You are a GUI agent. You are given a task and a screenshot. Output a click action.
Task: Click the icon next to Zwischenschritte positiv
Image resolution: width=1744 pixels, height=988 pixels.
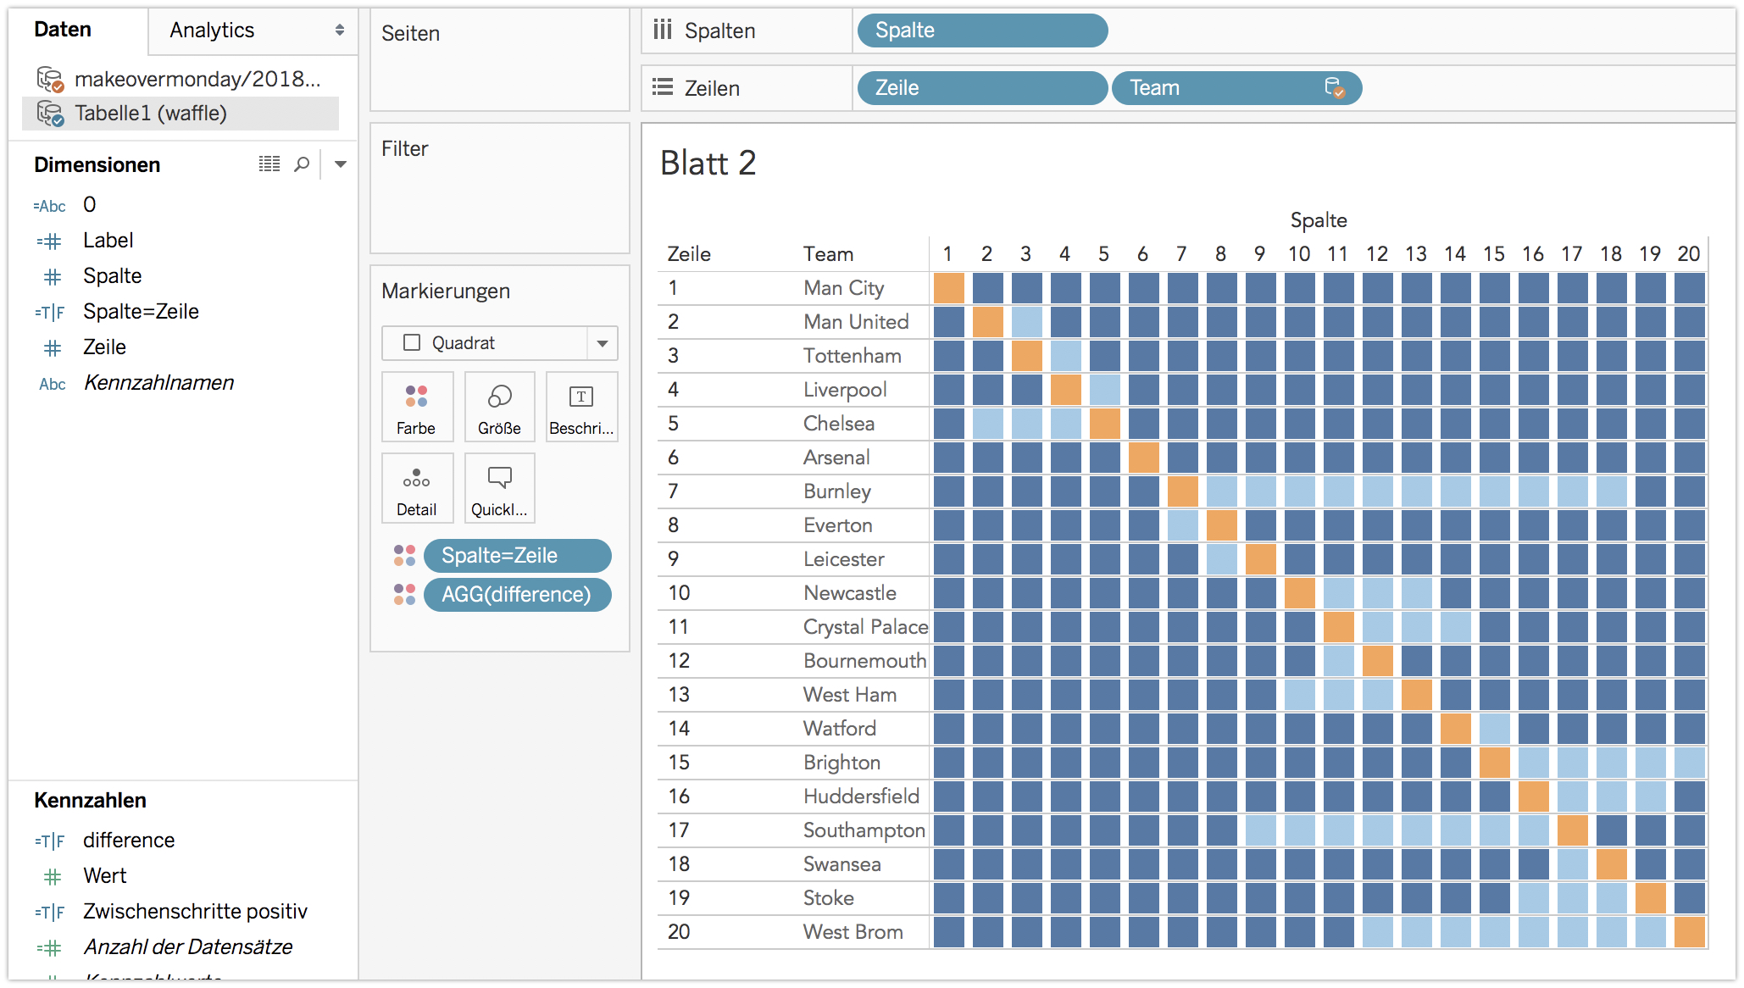(49, 913)
